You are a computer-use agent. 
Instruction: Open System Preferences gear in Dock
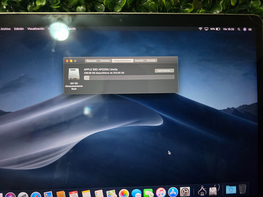tap(185, 192)
